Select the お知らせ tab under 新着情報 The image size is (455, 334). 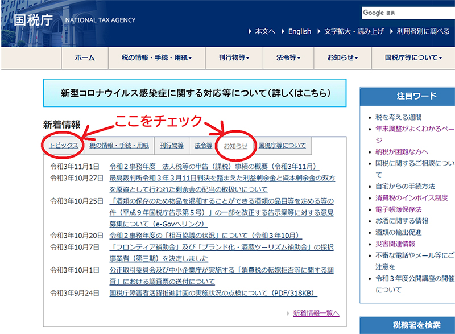coord(235,146)
